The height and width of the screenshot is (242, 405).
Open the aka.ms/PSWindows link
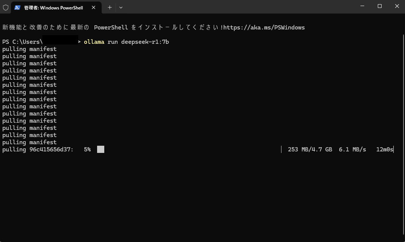click(x=264, y=28)
